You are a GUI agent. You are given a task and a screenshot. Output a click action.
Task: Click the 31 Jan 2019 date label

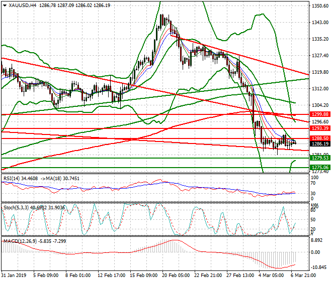(x=14, y=275)
